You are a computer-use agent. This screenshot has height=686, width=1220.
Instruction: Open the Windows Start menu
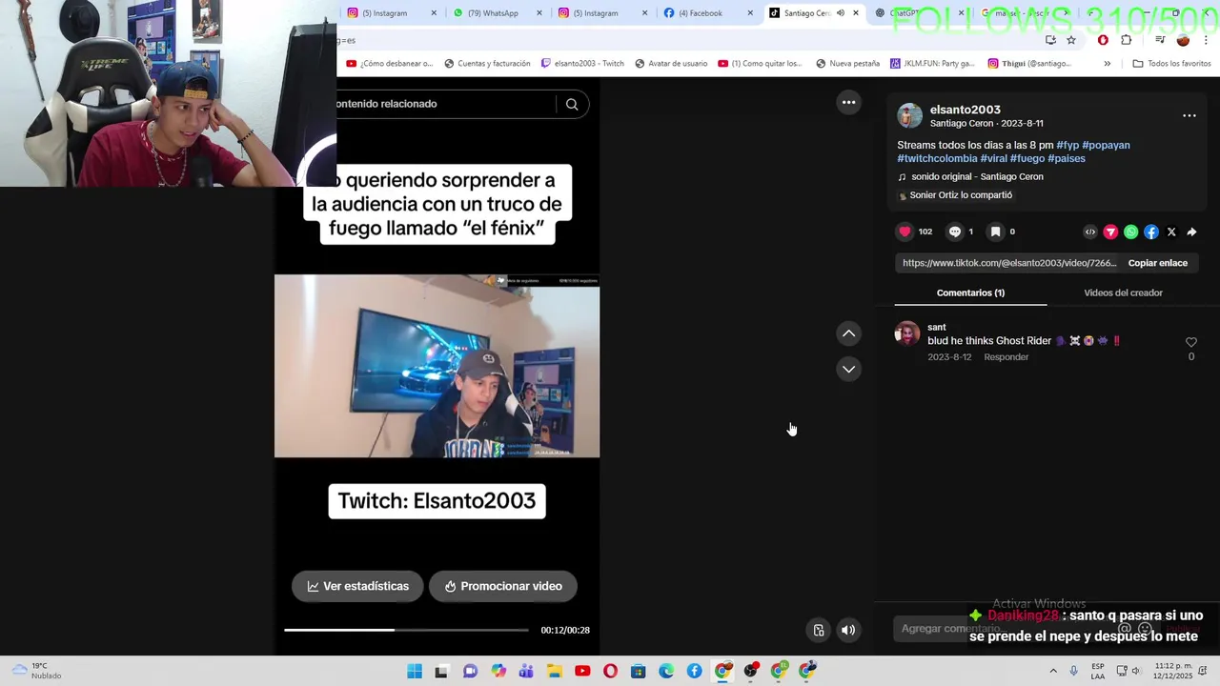pyautogui.click(x=415, y=672)
